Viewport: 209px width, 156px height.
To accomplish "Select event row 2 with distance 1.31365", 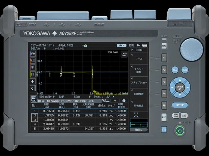I will tap(79, 115).
